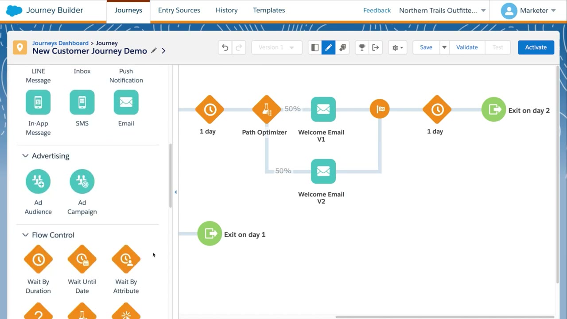Switch to the Entry Sources tab
This screenshot has width=567, height=319.
click(x=179, y=10)
